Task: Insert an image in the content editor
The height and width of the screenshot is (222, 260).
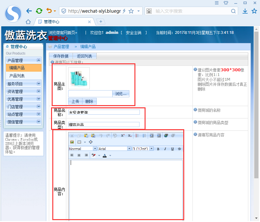Action: [72, 142]
